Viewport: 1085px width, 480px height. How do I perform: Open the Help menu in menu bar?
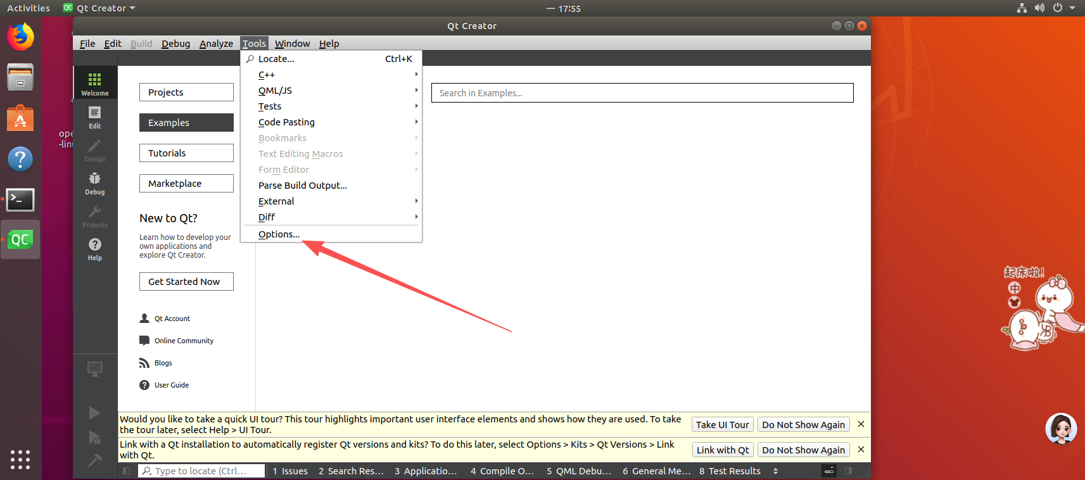point(329,44)
